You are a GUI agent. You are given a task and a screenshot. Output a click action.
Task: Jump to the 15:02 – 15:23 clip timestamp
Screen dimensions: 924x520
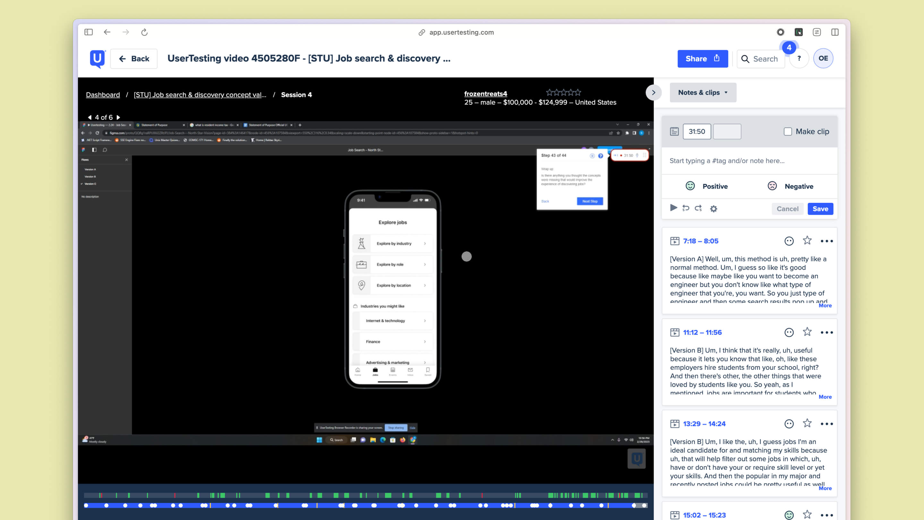pos(704,515)
